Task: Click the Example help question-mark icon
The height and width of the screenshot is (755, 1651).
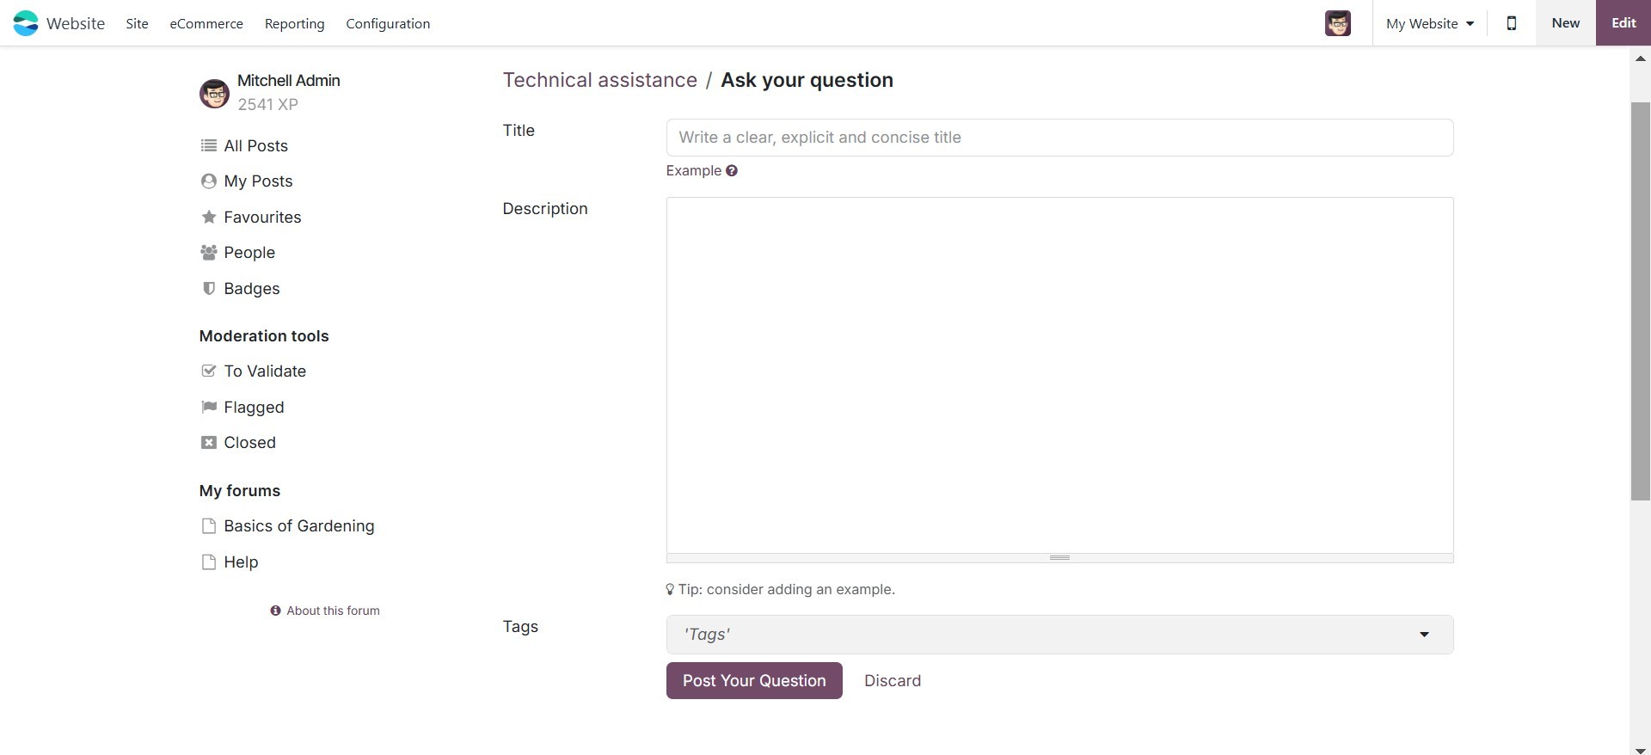Action: 732,170
